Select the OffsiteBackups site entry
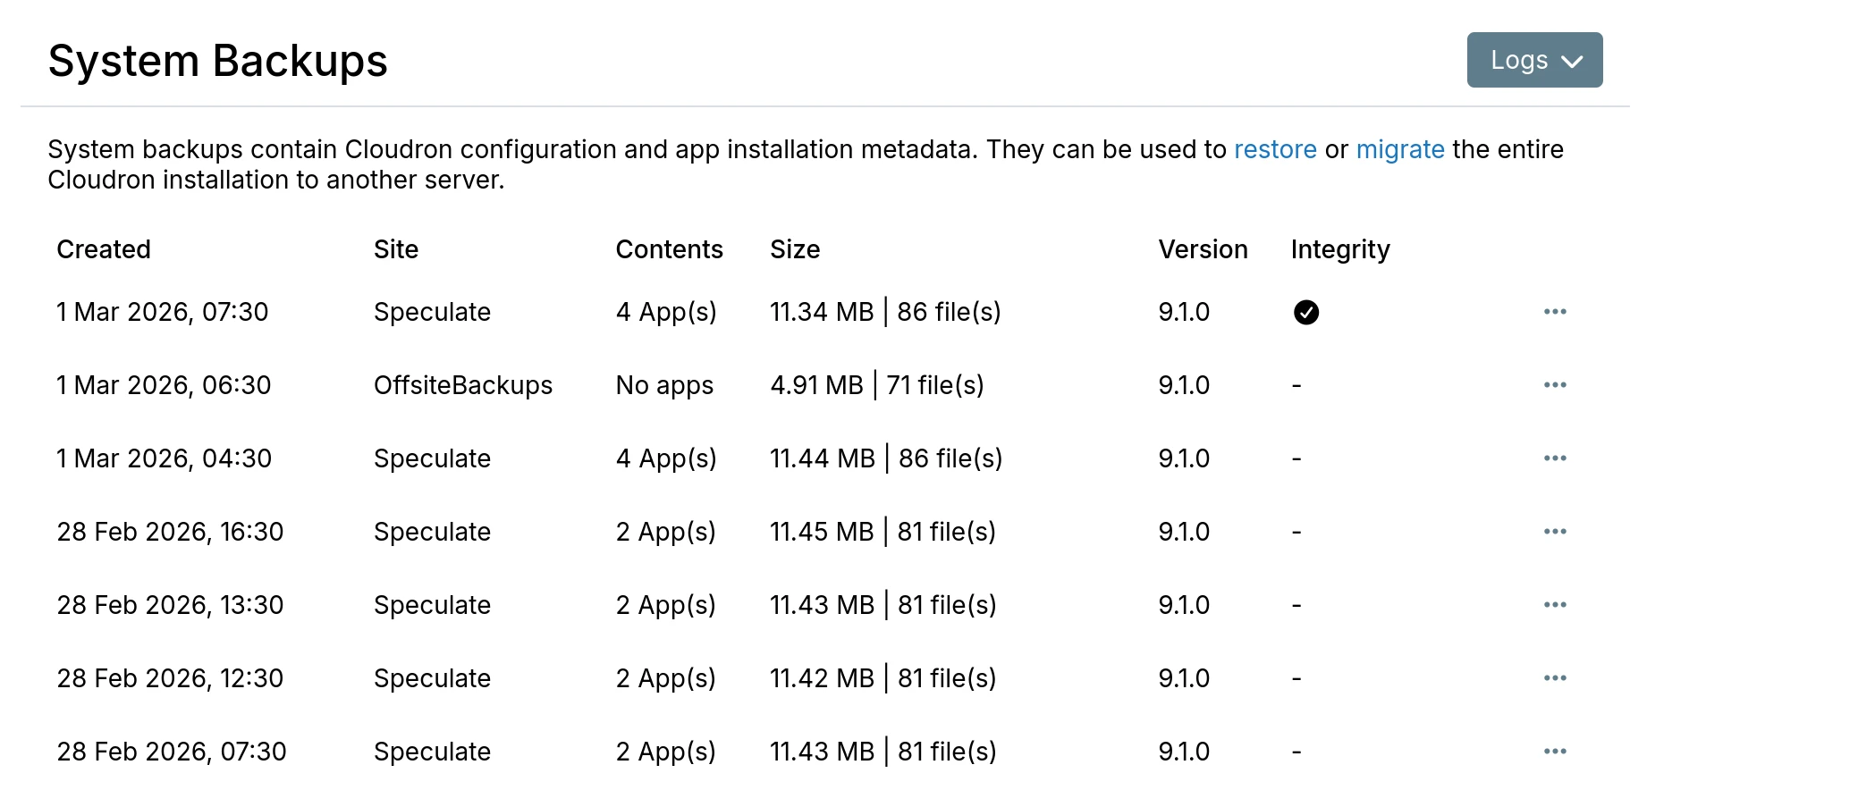This screenshot has height=790, width=1858. 462,385
